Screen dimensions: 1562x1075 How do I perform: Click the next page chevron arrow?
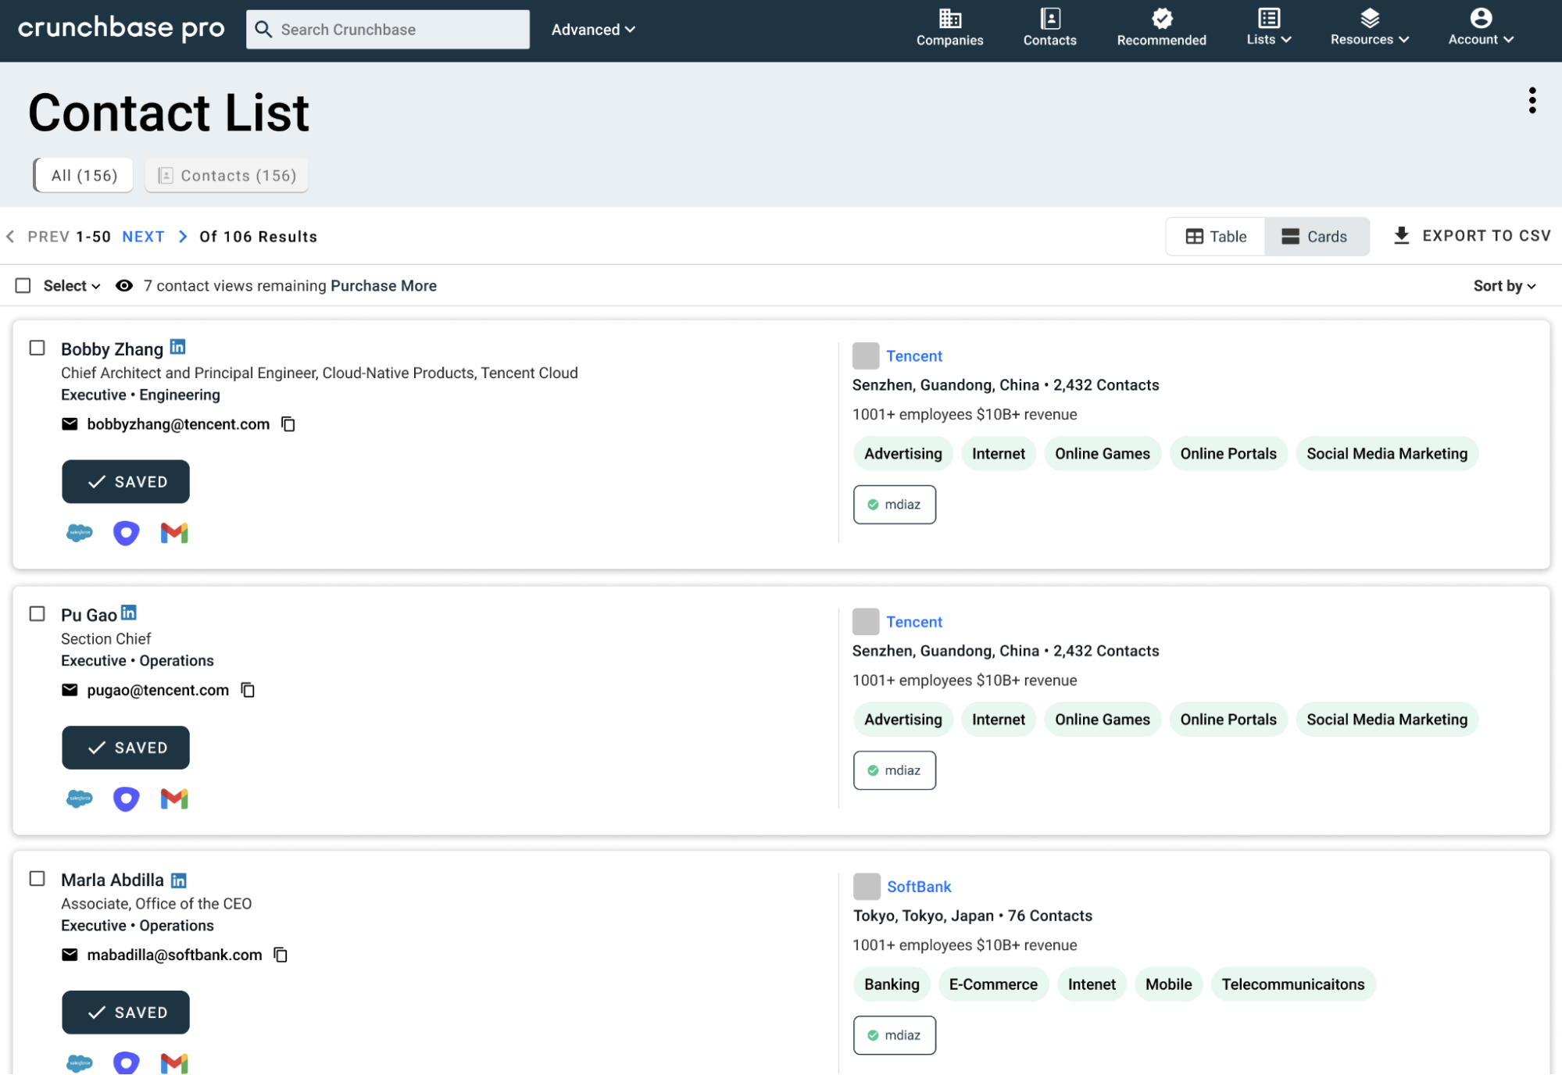point(183,237)
